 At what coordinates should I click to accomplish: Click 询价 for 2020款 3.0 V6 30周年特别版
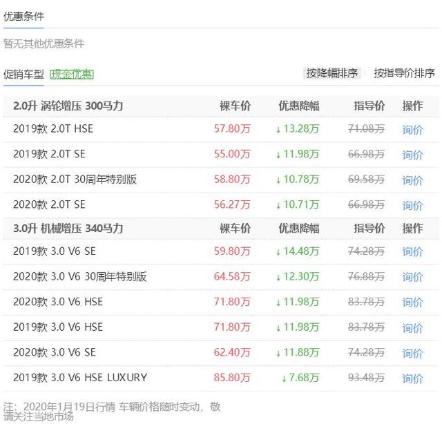(x=412, y=277)
